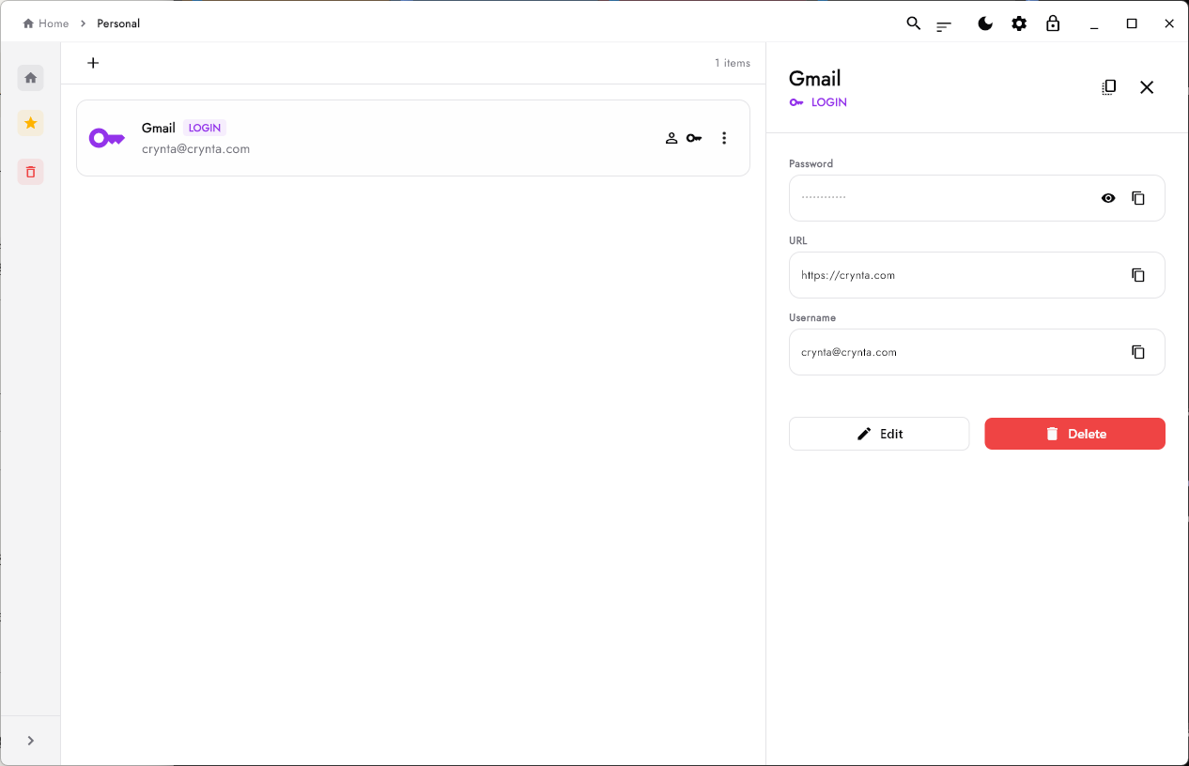
Task: Open Favorites star in sidebar
Action: tap(31, 123)
